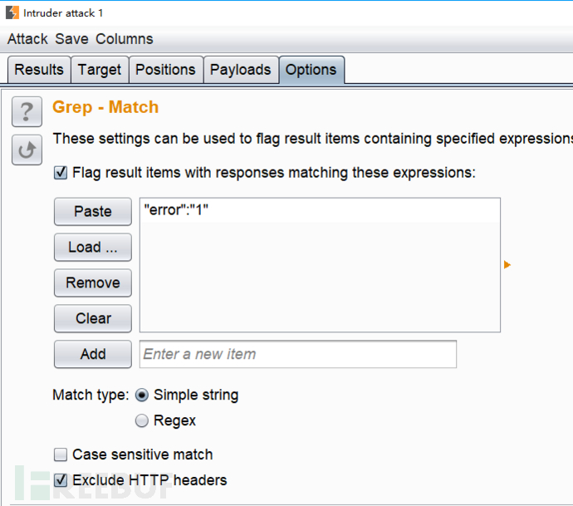This screenshot has height=506, width=573.
Task: Click the Remove button
Action: click(93, 282)
